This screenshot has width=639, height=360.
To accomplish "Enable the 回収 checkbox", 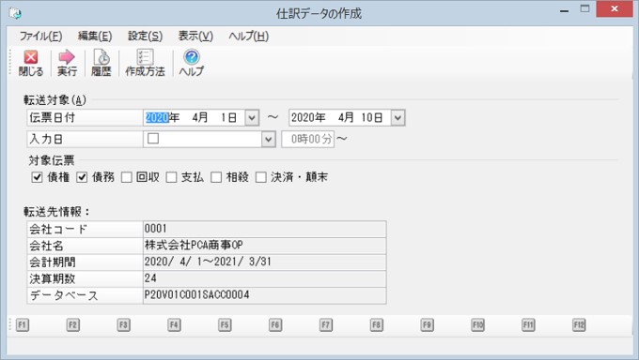I will tap(127, 177).
